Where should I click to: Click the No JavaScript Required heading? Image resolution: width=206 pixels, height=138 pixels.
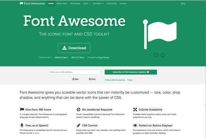click(x=97, y=110)
